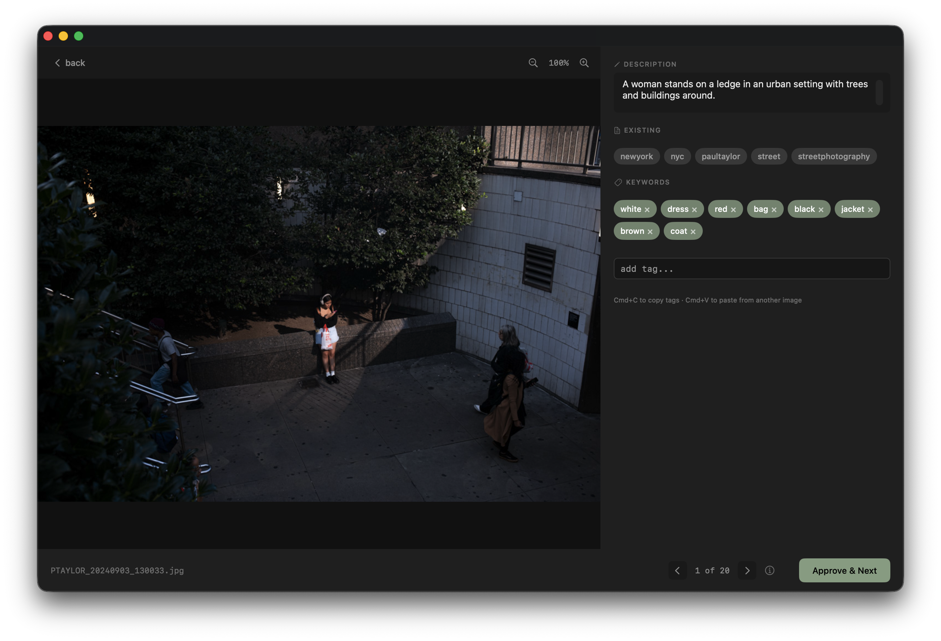Click the filename PTAYLOR_20240903_130033.jpg
Screen dimensions: 941x641
117,571
